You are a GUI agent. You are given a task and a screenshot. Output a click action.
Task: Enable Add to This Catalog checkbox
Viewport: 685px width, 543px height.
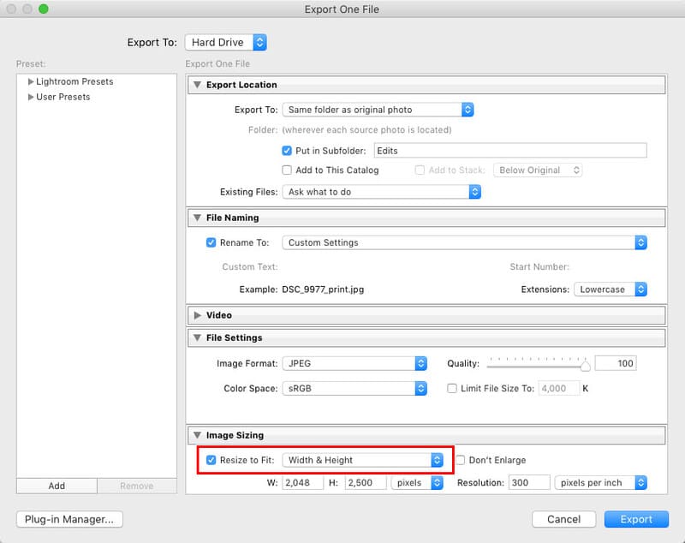pyautogui.click(x=287, y=170)
